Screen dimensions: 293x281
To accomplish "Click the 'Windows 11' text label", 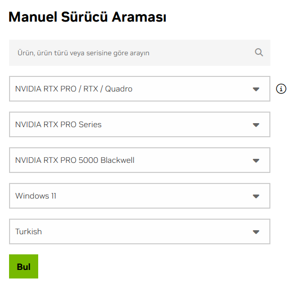I will (36, 196).
